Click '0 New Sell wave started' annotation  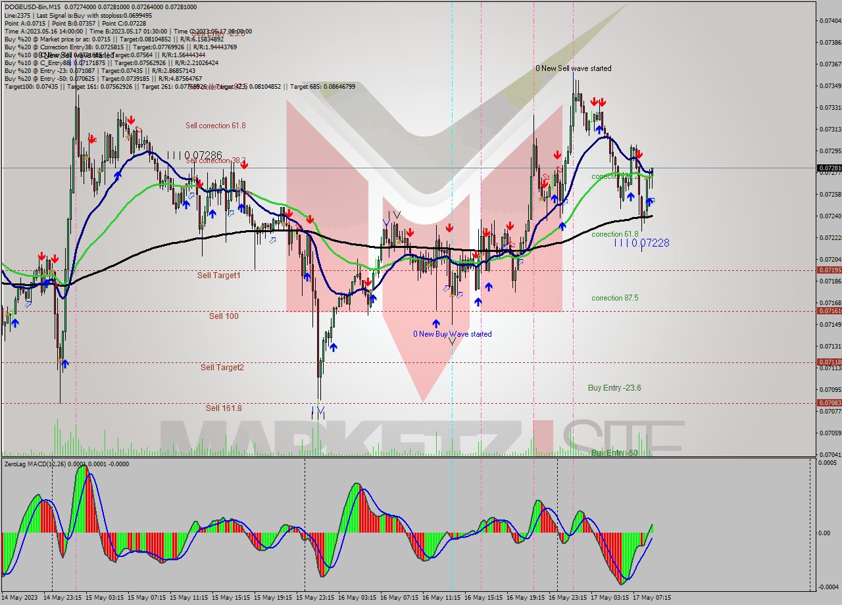click(573, 68)
